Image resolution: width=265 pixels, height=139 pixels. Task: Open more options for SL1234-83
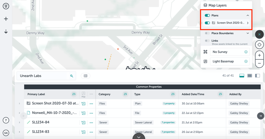91,132
